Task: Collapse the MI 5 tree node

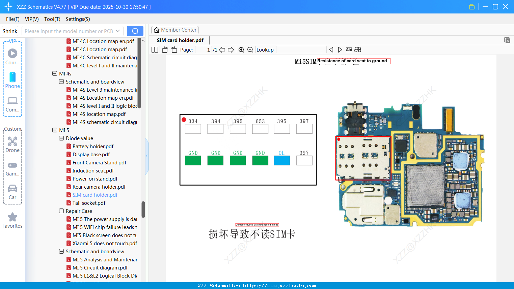Action: click(55, 130)
